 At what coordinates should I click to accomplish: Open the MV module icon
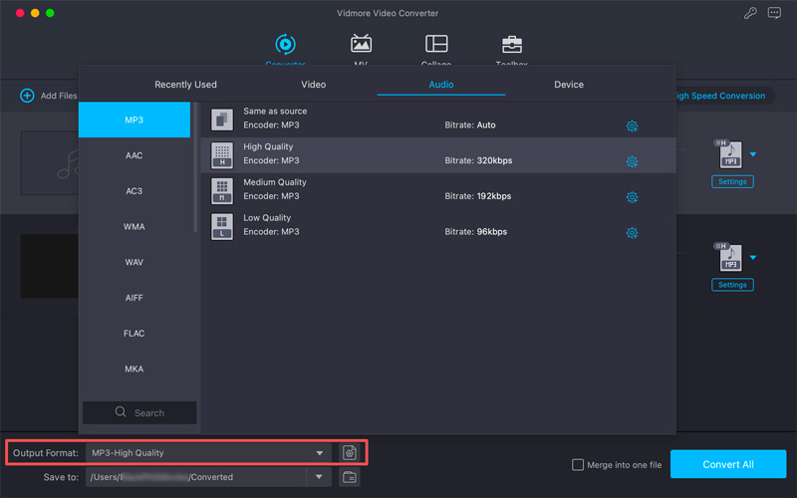pos(361,44)
